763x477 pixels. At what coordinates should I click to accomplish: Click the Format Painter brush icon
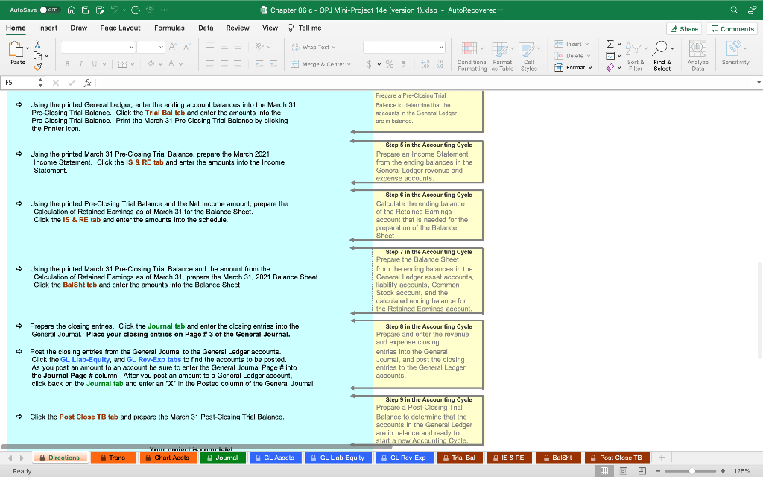click(x=37, y=66)
